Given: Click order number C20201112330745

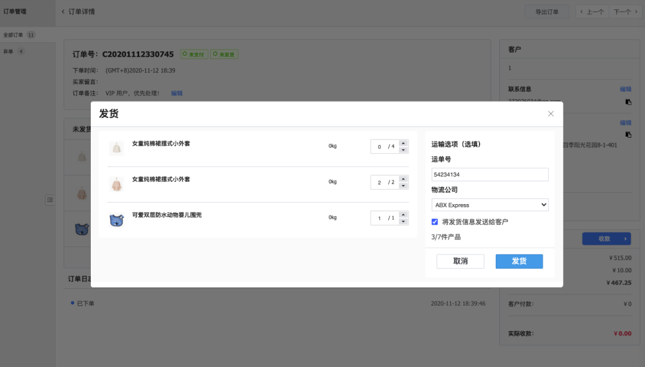Looking at the screenshot, I should click(x=138, y=54).
